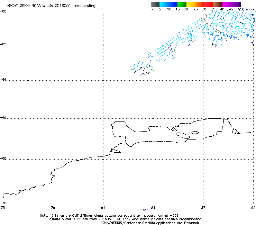Click the longitude label '84'

[153, 208]
